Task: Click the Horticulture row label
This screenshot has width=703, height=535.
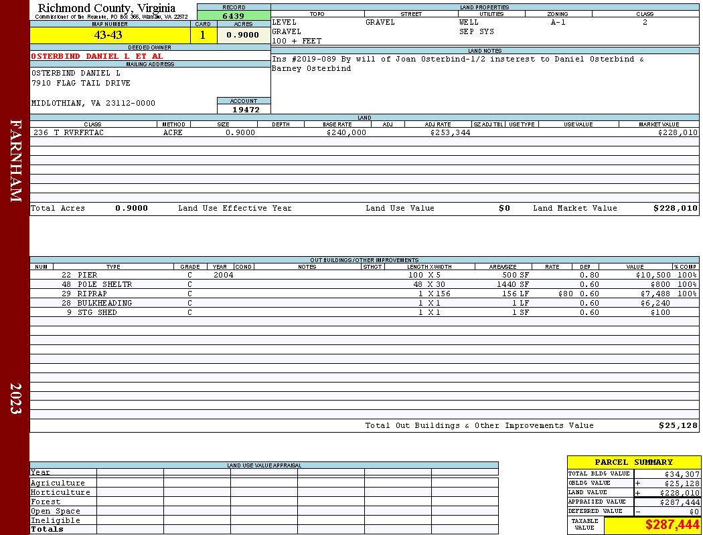Action: 60,492
